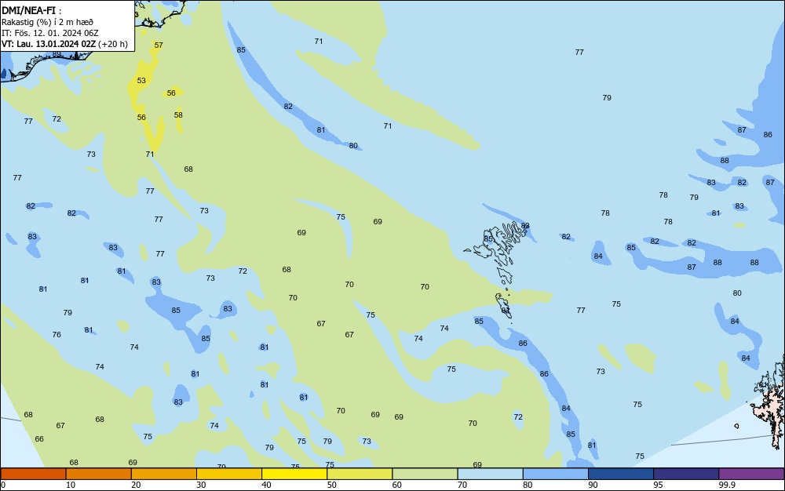Click the legend scale label 50
785x491 pixels.
coord(331,485)
